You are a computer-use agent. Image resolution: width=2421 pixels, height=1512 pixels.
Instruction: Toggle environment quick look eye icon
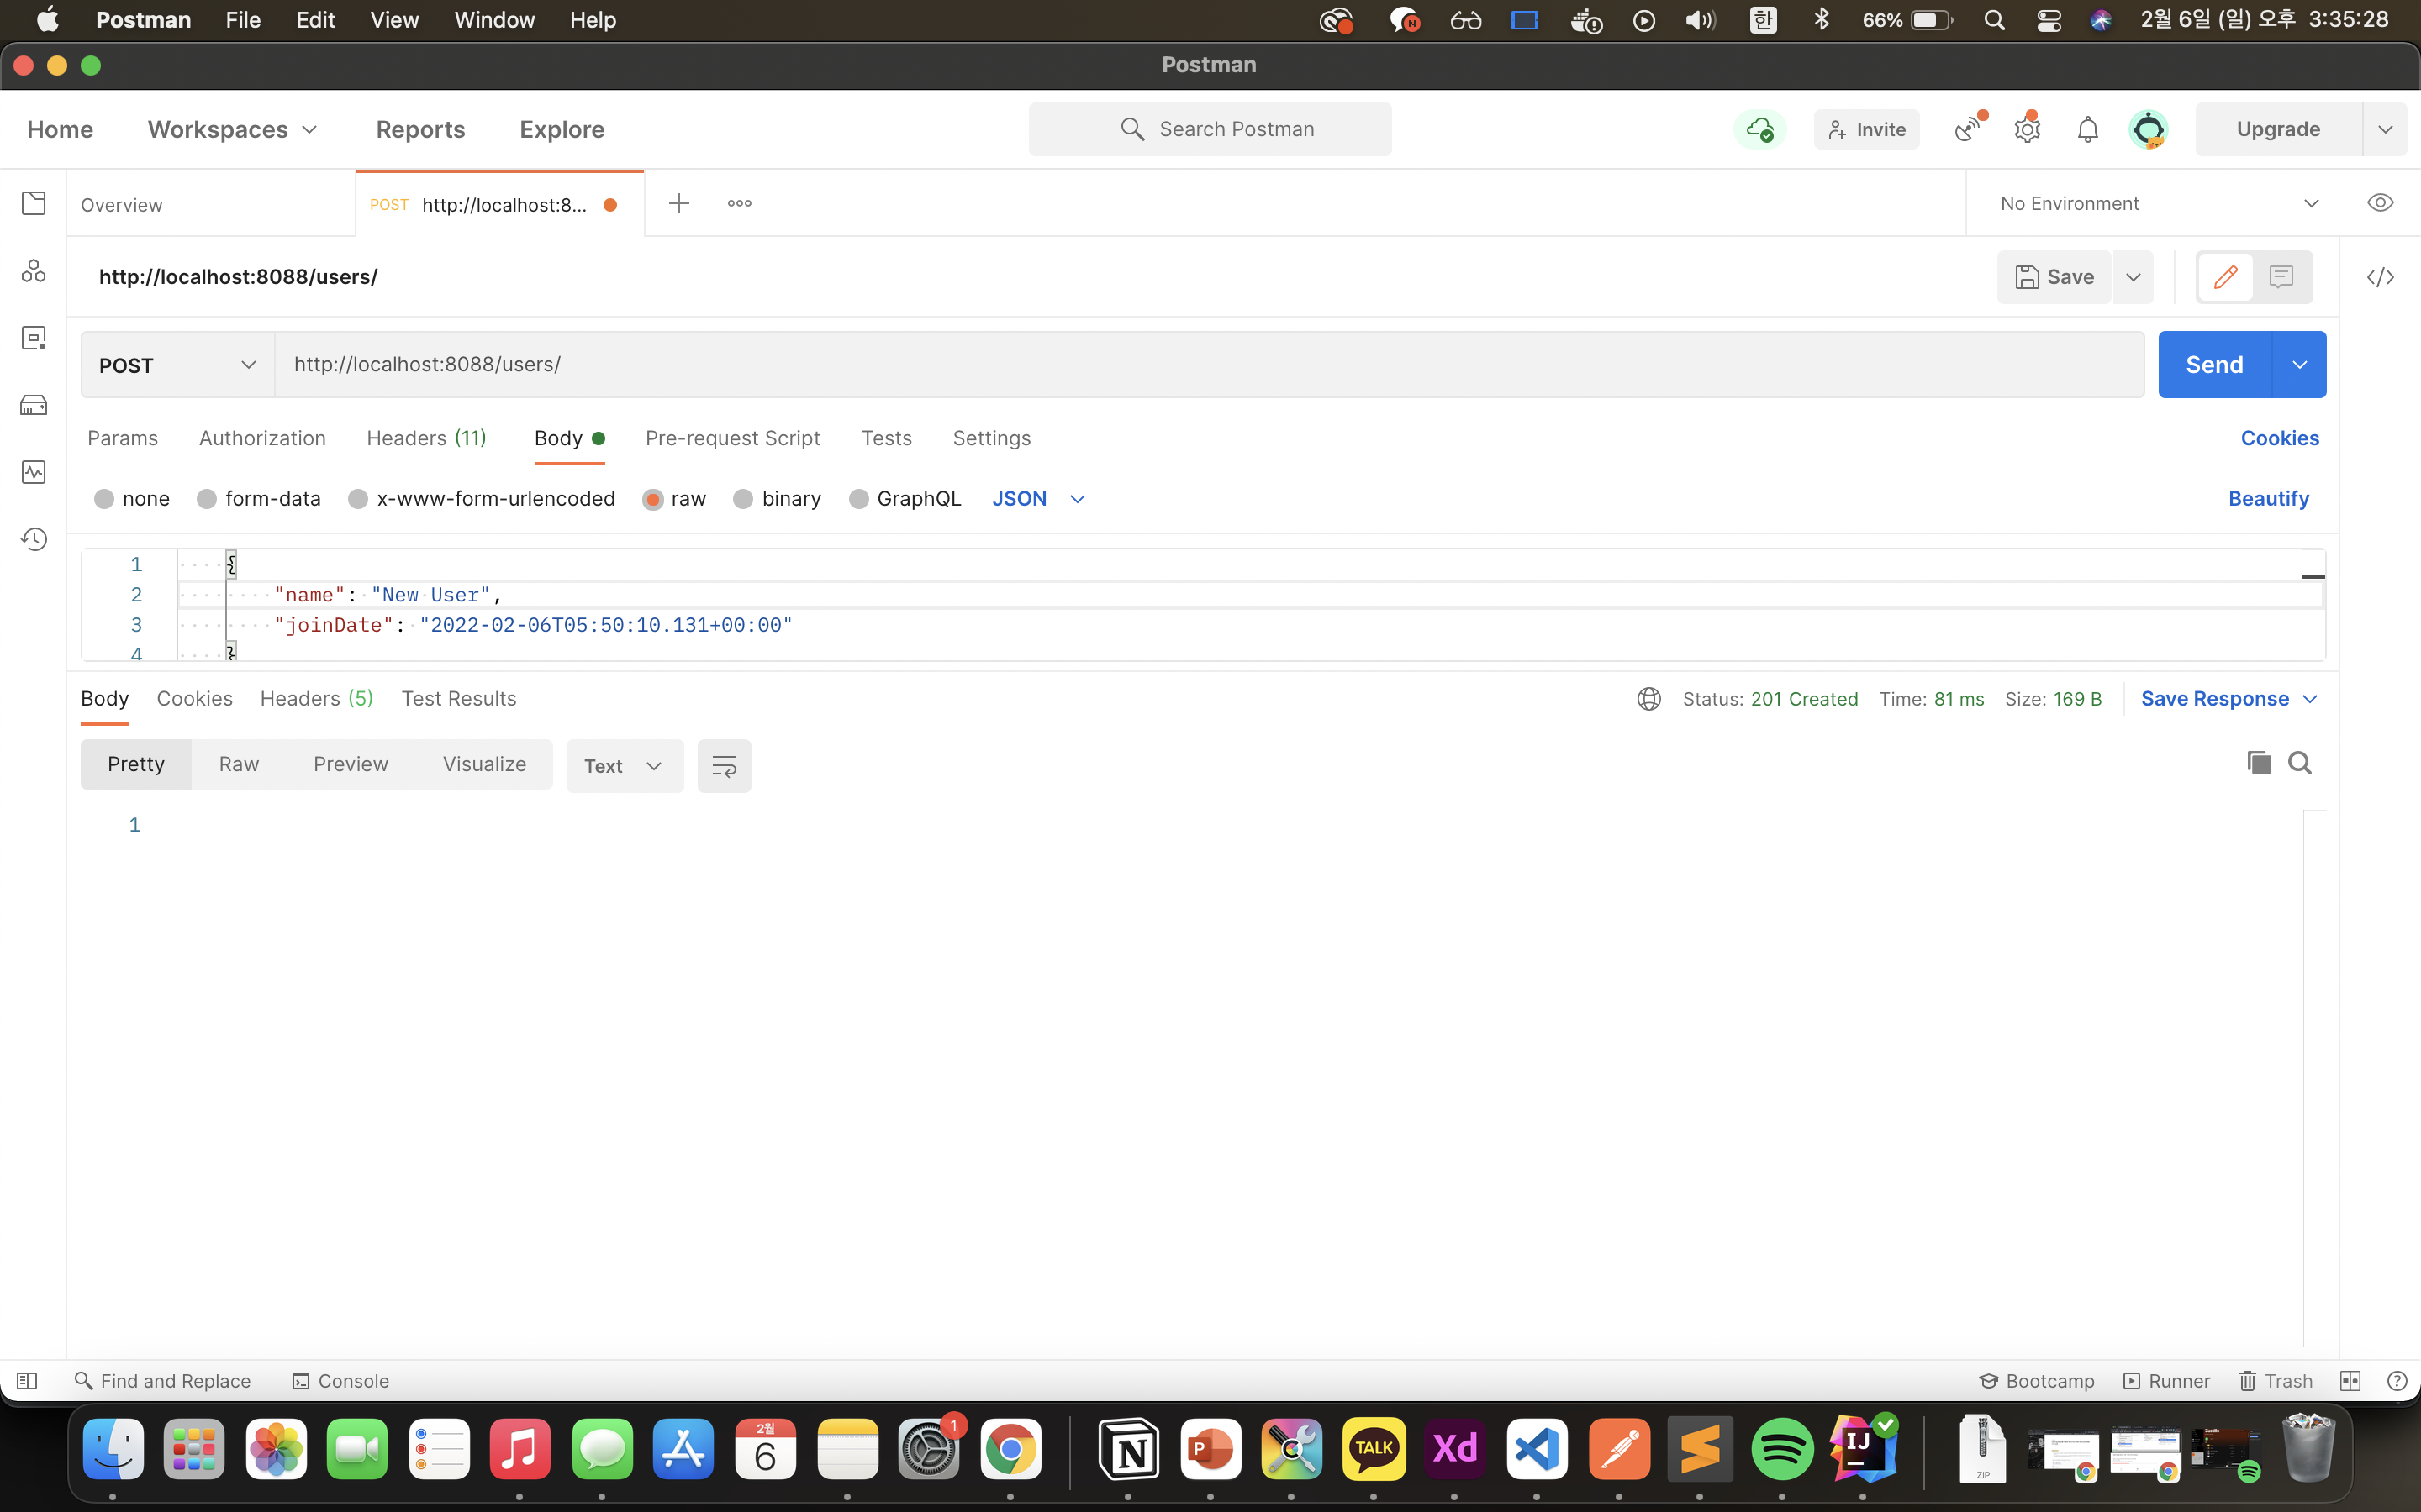point(2380,203)
